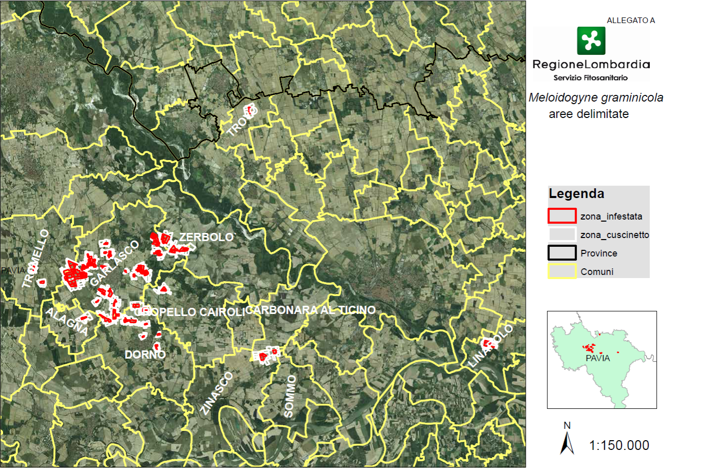Viewport: 714px width, 473px height.
Task: Click the 'ALLEGATO A' text
Action: point(631,21)
